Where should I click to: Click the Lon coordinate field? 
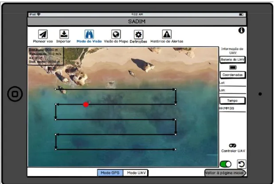[233, 91]
